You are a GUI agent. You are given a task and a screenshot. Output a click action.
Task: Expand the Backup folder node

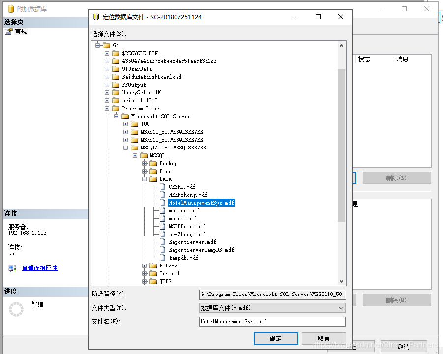(145, 163)
